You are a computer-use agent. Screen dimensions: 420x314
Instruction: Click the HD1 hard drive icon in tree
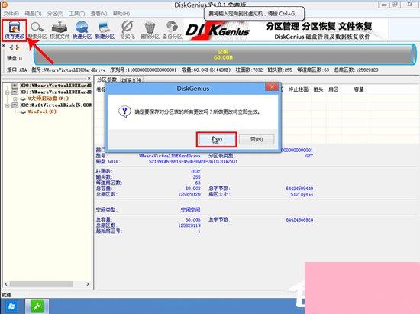(x=15, y=92)
